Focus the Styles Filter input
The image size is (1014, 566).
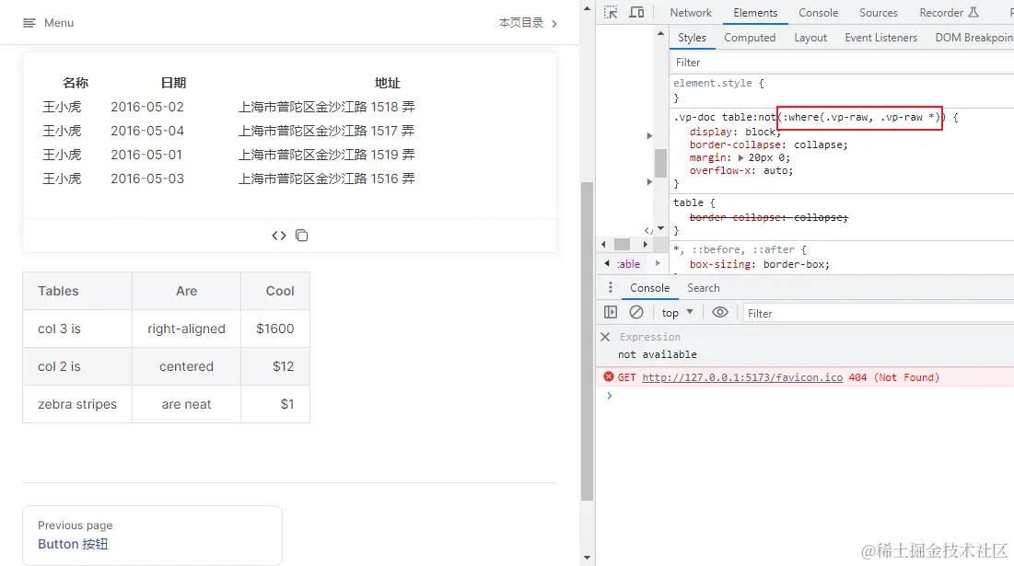coord(841,62)
